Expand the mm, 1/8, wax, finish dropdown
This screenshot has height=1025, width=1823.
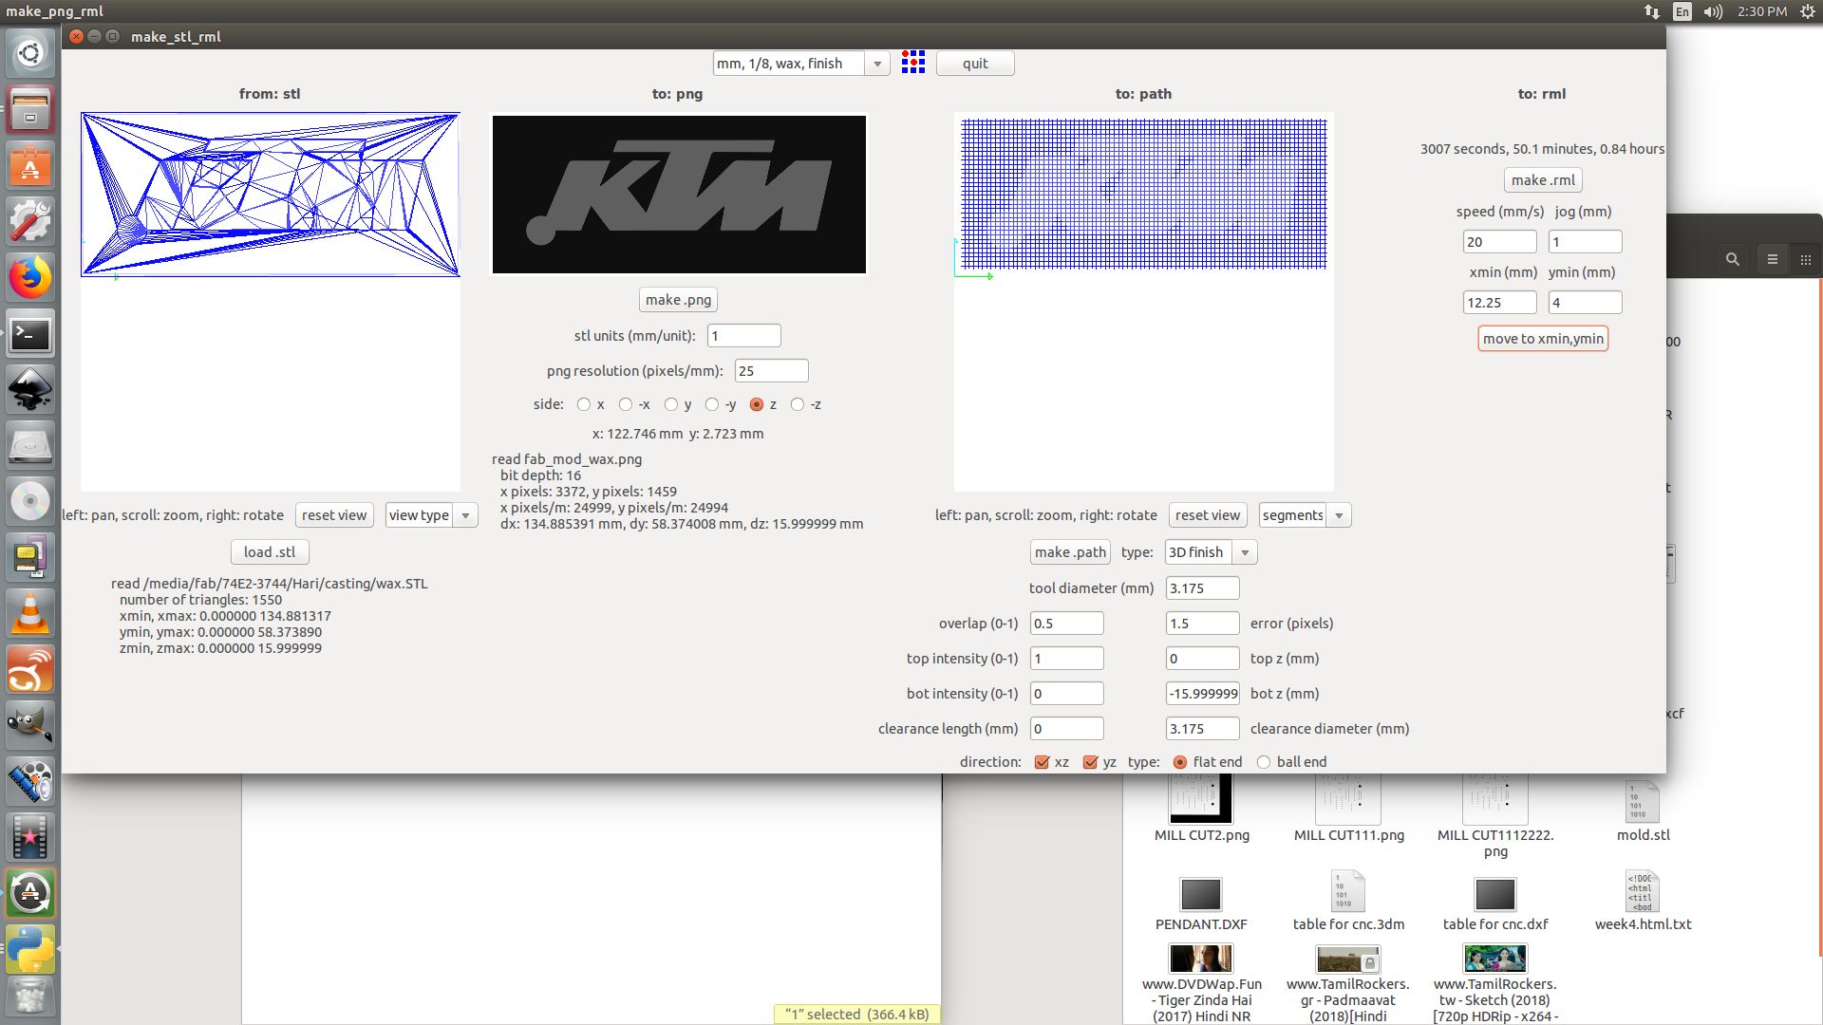[877, 64]
